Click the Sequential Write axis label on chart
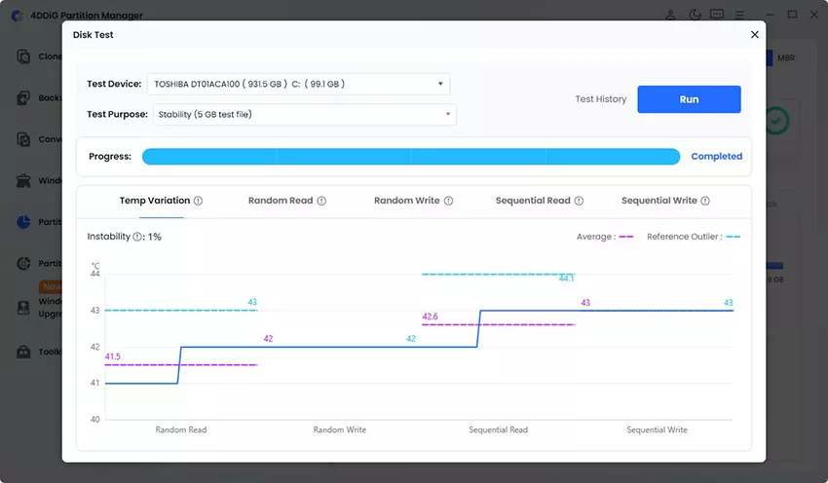This screenshot has width=828, height=483. click(x=657, y=429)
